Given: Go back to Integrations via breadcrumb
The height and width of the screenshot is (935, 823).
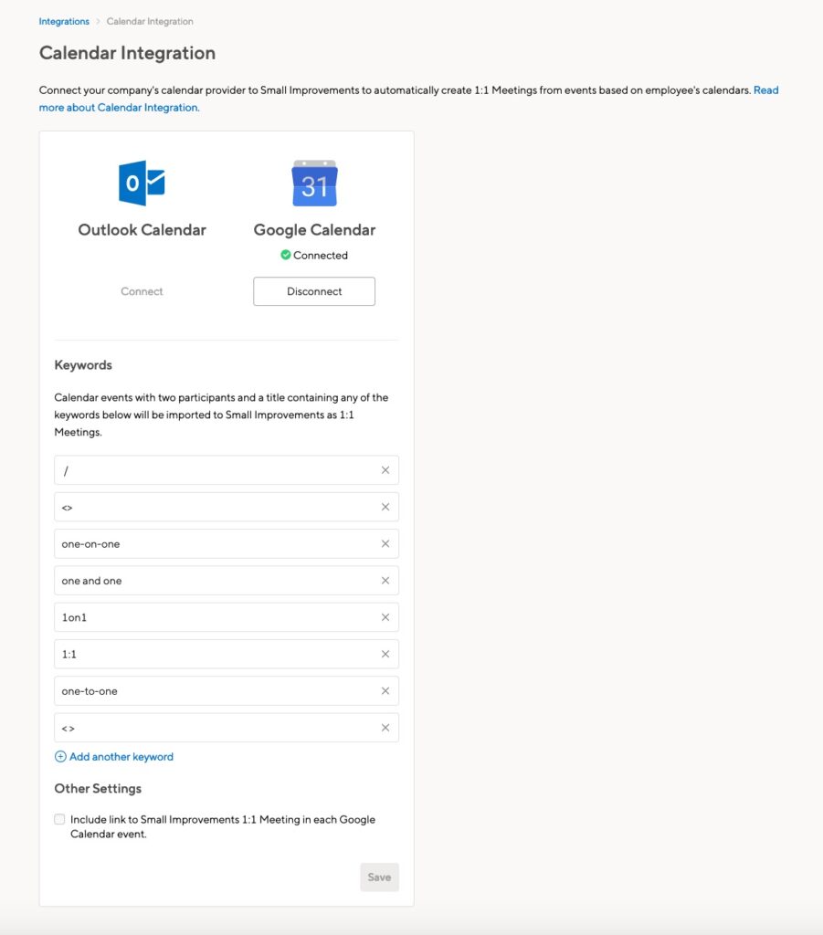Looking at the screenshot, I should [64, 22].
